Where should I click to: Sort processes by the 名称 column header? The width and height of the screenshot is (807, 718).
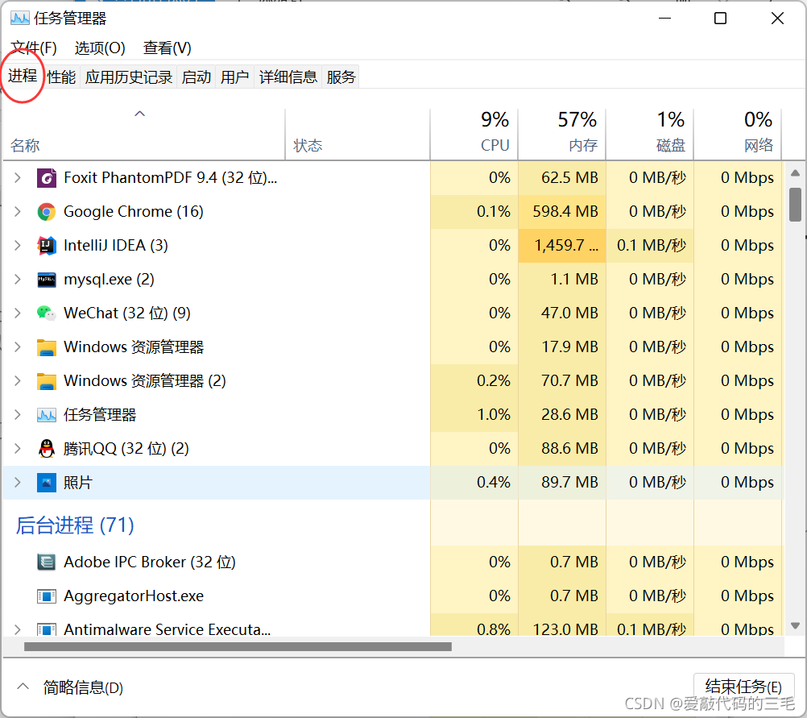coord(144,134)
